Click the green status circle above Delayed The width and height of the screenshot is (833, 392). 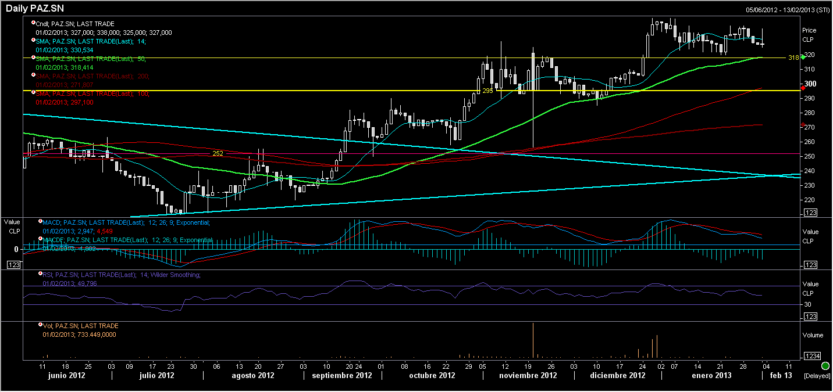pos(825,366)
